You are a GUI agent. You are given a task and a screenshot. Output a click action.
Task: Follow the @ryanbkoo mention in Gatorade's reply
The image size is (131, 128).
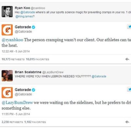tap(12, 40)
